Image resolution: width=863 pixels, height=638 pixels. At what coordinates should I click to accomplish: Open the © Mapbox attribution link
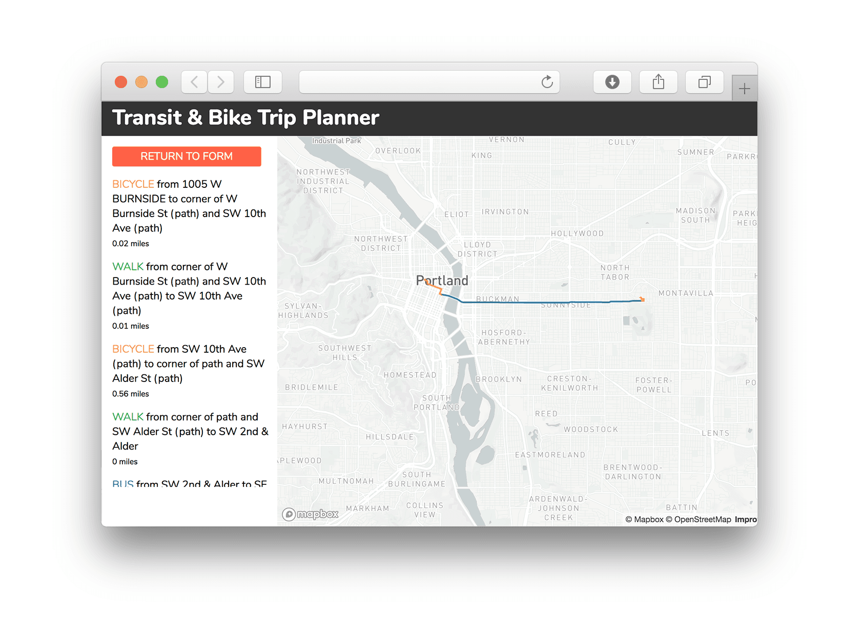(x=644, y=519)
